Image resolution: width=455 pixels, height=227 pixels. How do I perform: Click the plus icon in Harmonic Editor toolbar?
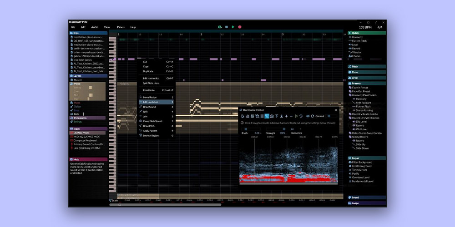point(286,116)
